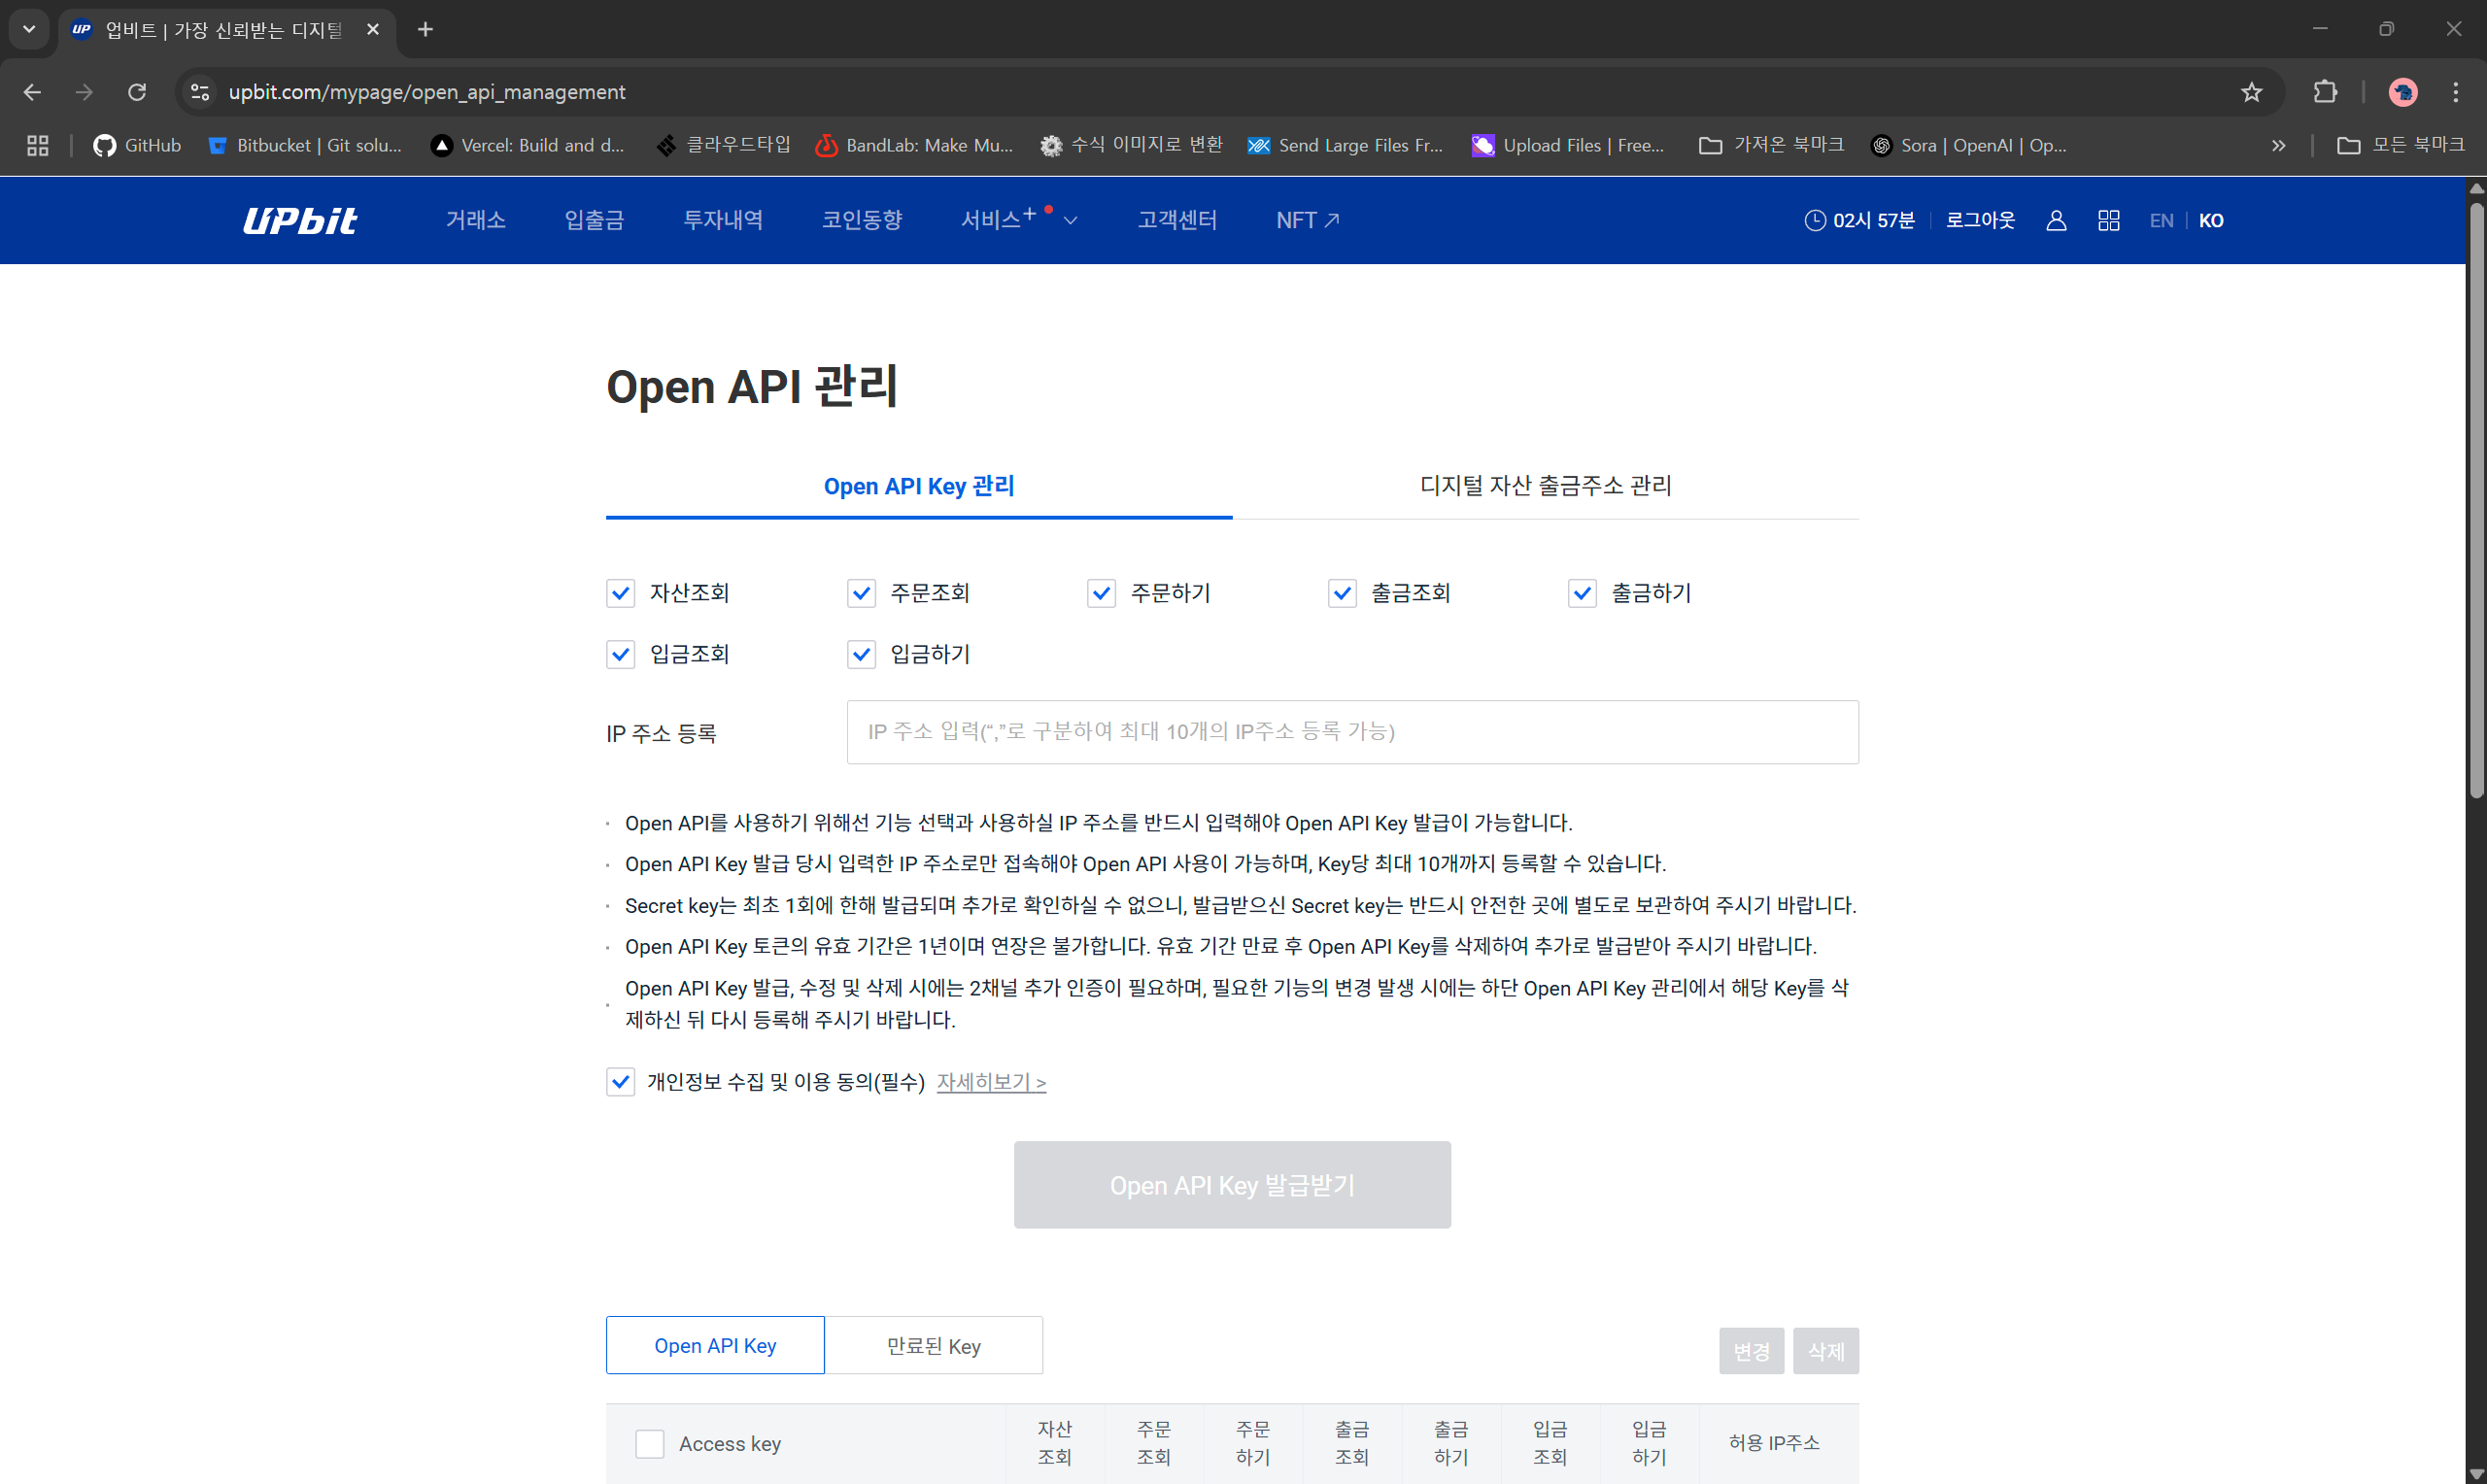Click the 삭제 button
Viewport: 2487px width, 1484px height.
click(1826, 1351)
